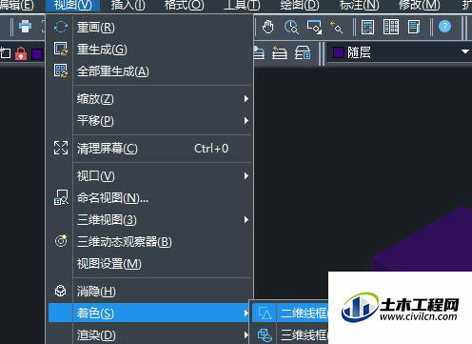The image size is (472, 344).
Task: Click the properties sheet toolbar icon
Action: tap(414, 27)
